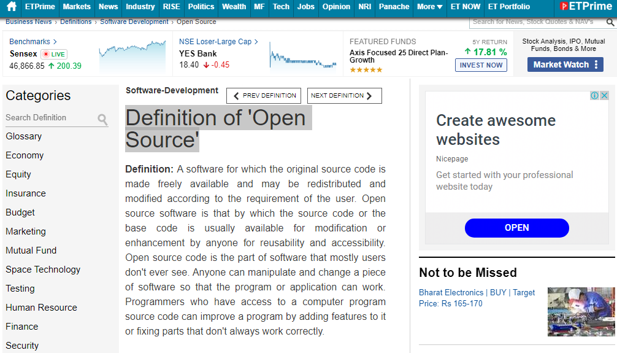The image size is (617, 353).
Task: Click the blue OPEN ad button
Action: (x=516, y=228)
